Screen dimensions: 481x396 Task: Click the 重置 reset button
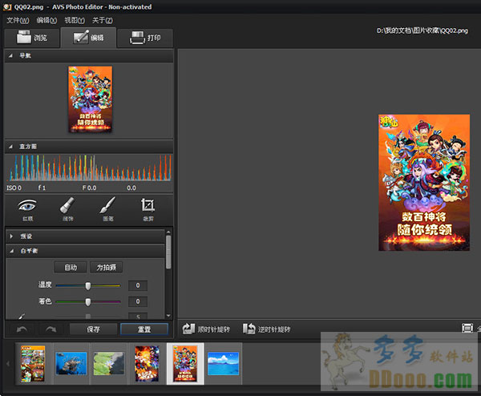tap(144, 329)
